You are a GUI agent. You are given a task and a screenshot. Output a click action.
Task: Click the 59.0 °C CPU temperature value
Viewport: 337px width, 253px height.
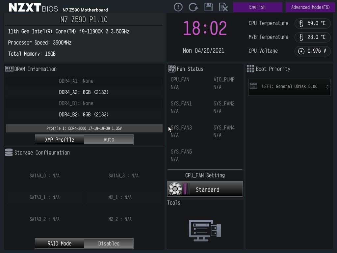point(316,23)
